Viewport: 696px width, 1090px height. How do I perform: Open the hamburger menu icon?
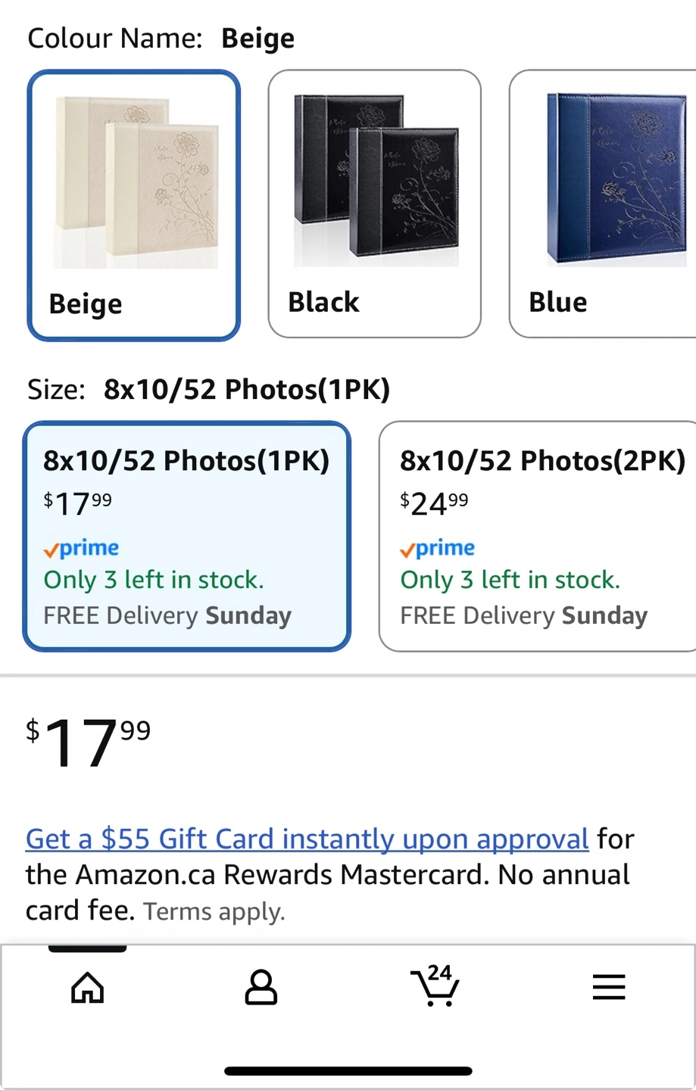click(608, 987)
